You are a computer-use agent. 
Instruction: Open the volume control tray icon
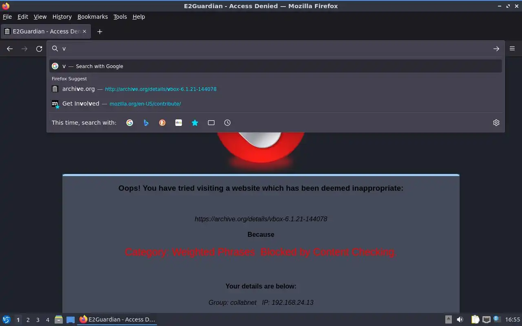460,319
